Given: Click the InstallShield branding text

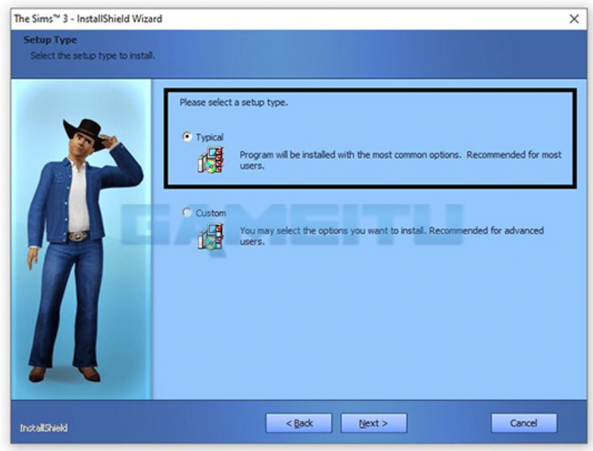Looking at the screenshot, I should tap(44, 428).
